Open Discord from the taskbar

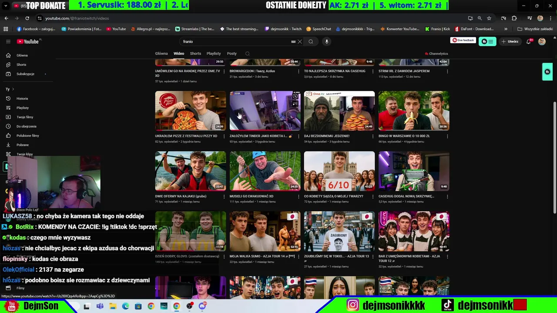(202, 306)
